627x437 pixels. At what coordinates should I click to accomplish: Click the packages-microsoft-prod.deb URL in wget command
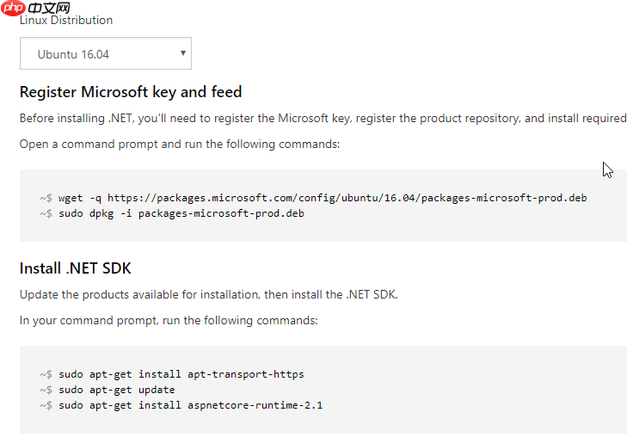pyautogui.click(x=347, y=198)
